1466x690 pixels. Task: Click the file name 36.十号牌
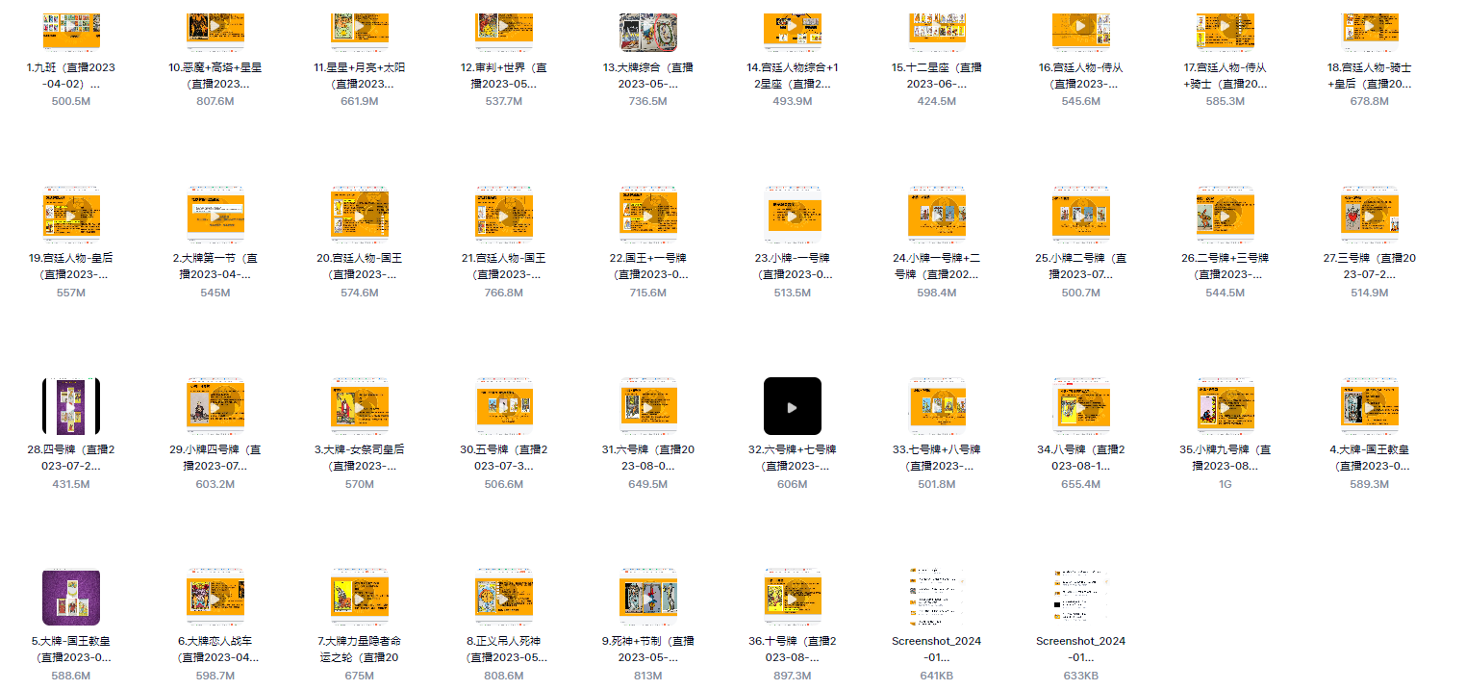793,649
